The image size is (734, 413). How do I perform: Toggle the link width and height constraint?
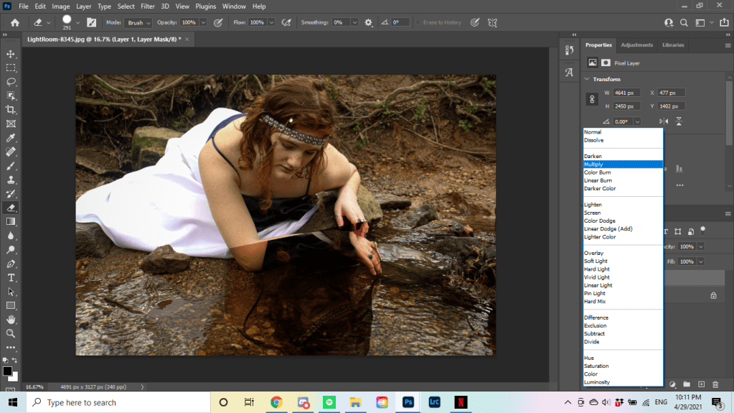point(593,99)
